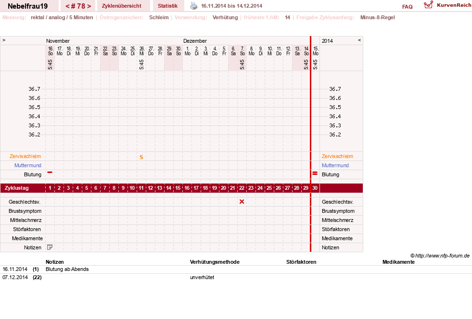This screenshot has width=472, height=319.
Task: Click the 16.11.2014 note row date
Action: click(15, 269)
